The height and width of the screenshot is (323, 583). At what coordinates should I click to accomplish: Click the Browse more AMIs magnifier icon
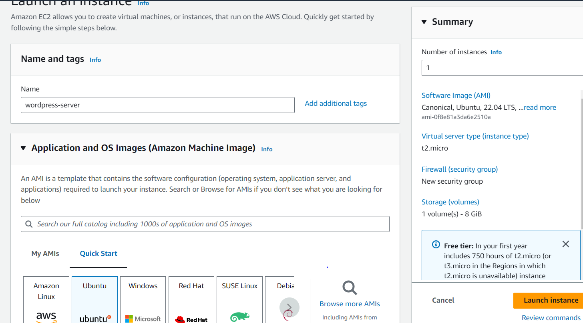click(350, 287)
